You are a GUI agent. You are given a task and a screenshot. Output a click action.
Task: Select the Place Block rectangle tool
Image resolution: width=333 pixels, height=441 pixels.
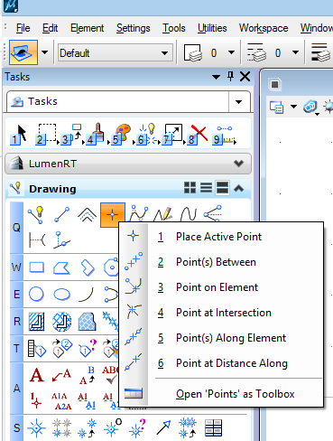tap(36, 267)
